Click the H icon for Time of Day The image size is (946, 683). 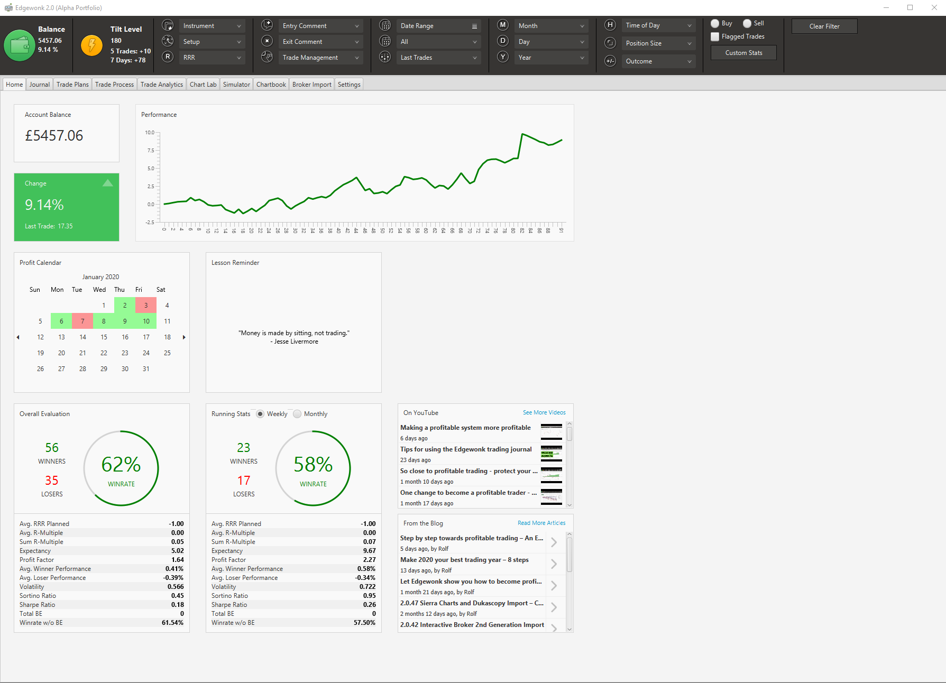610,25
